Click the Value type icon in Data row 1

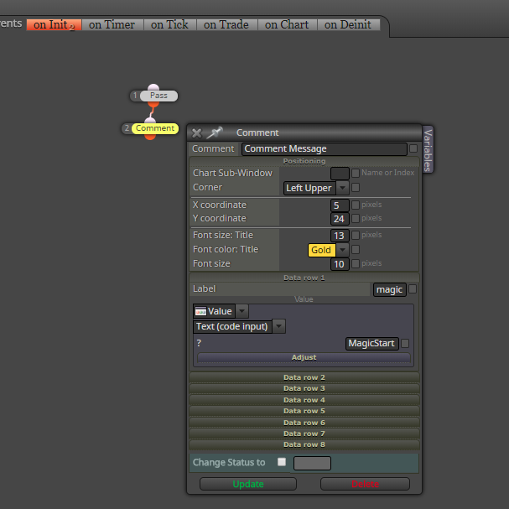[200, 311]
